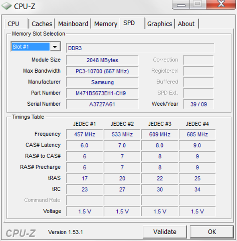Click tRAS value 17
The image size is (237, 241).
[84, 178]
